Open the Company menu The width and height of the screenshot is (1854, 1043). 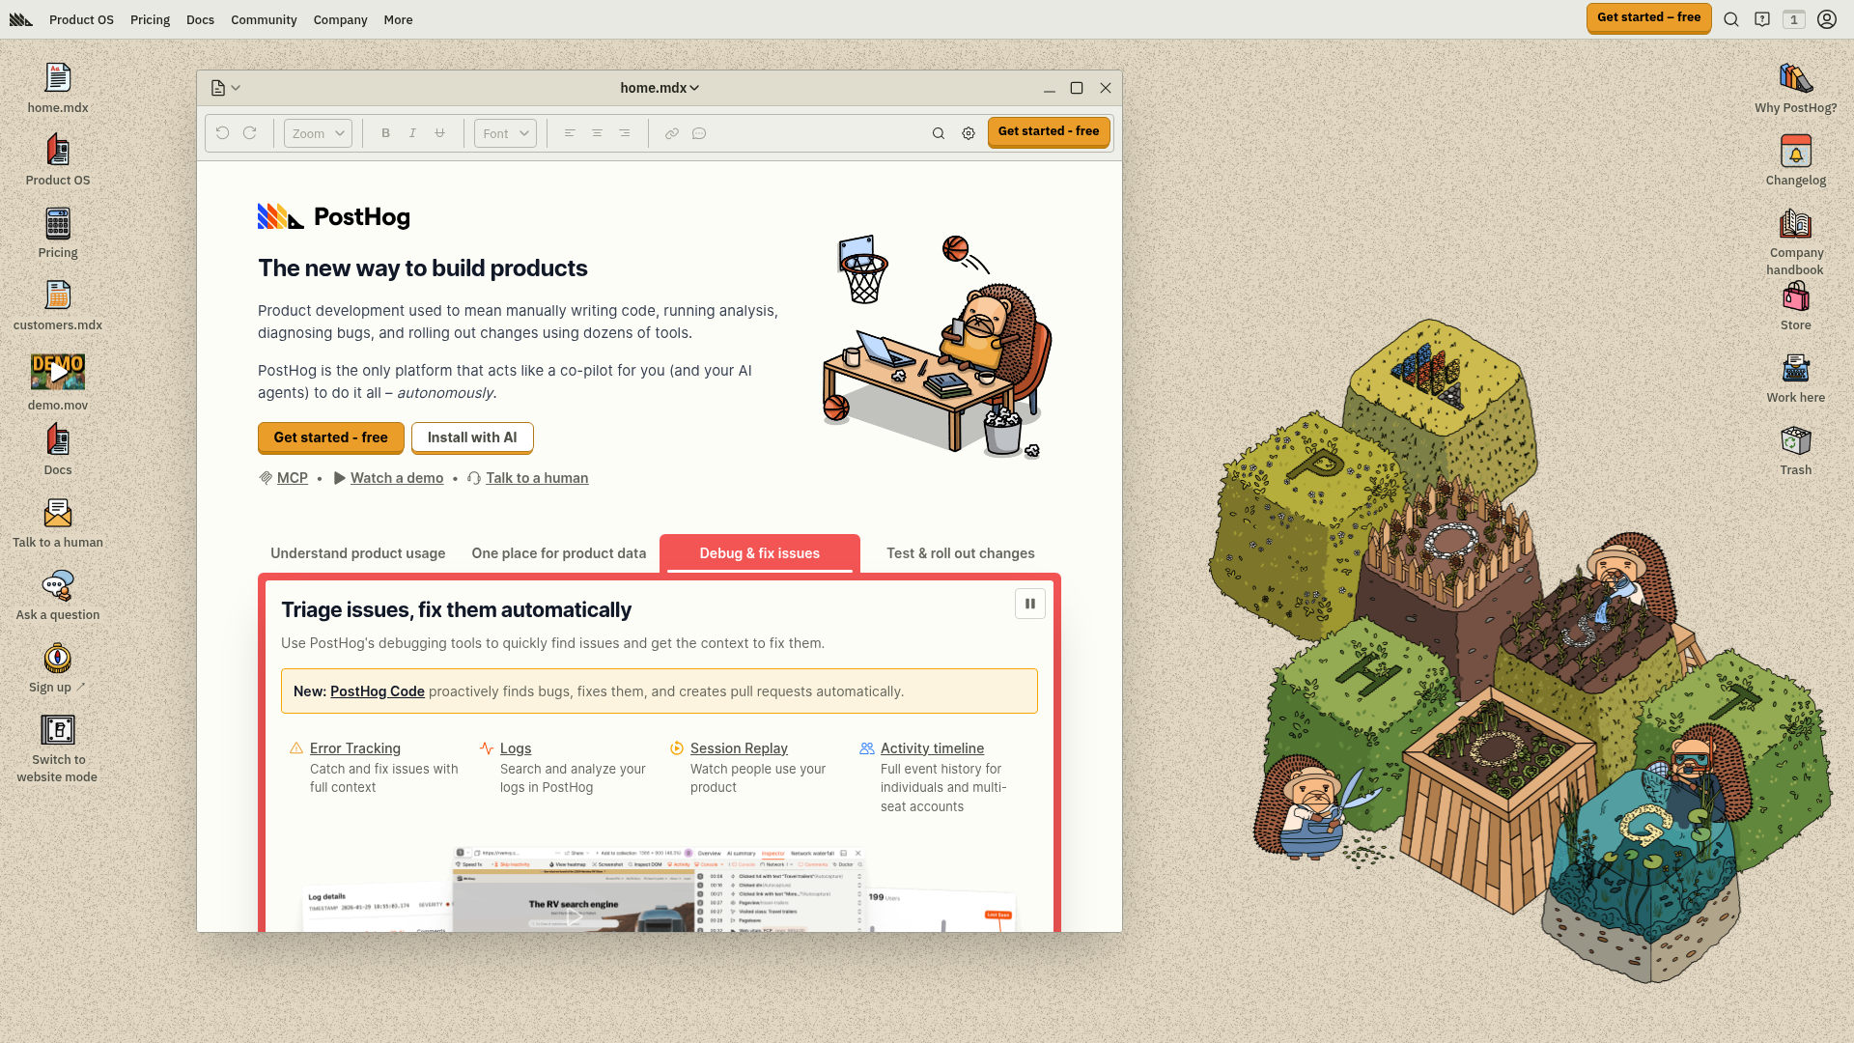[340, 19]
